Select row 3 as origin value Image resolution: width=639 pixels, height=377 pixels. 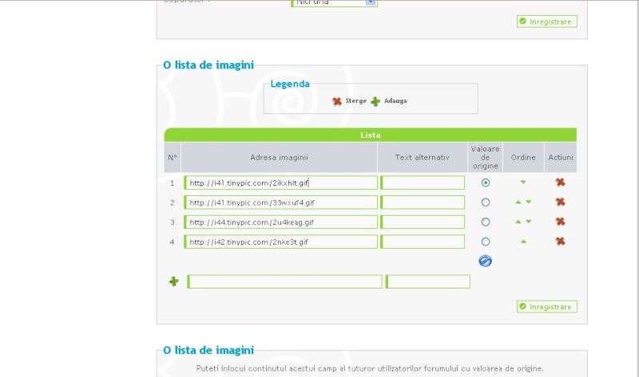(485, 222)
